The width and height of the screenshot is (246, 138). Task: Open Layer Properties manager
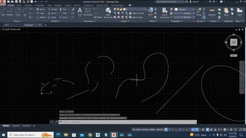click(x=108, y=13)
